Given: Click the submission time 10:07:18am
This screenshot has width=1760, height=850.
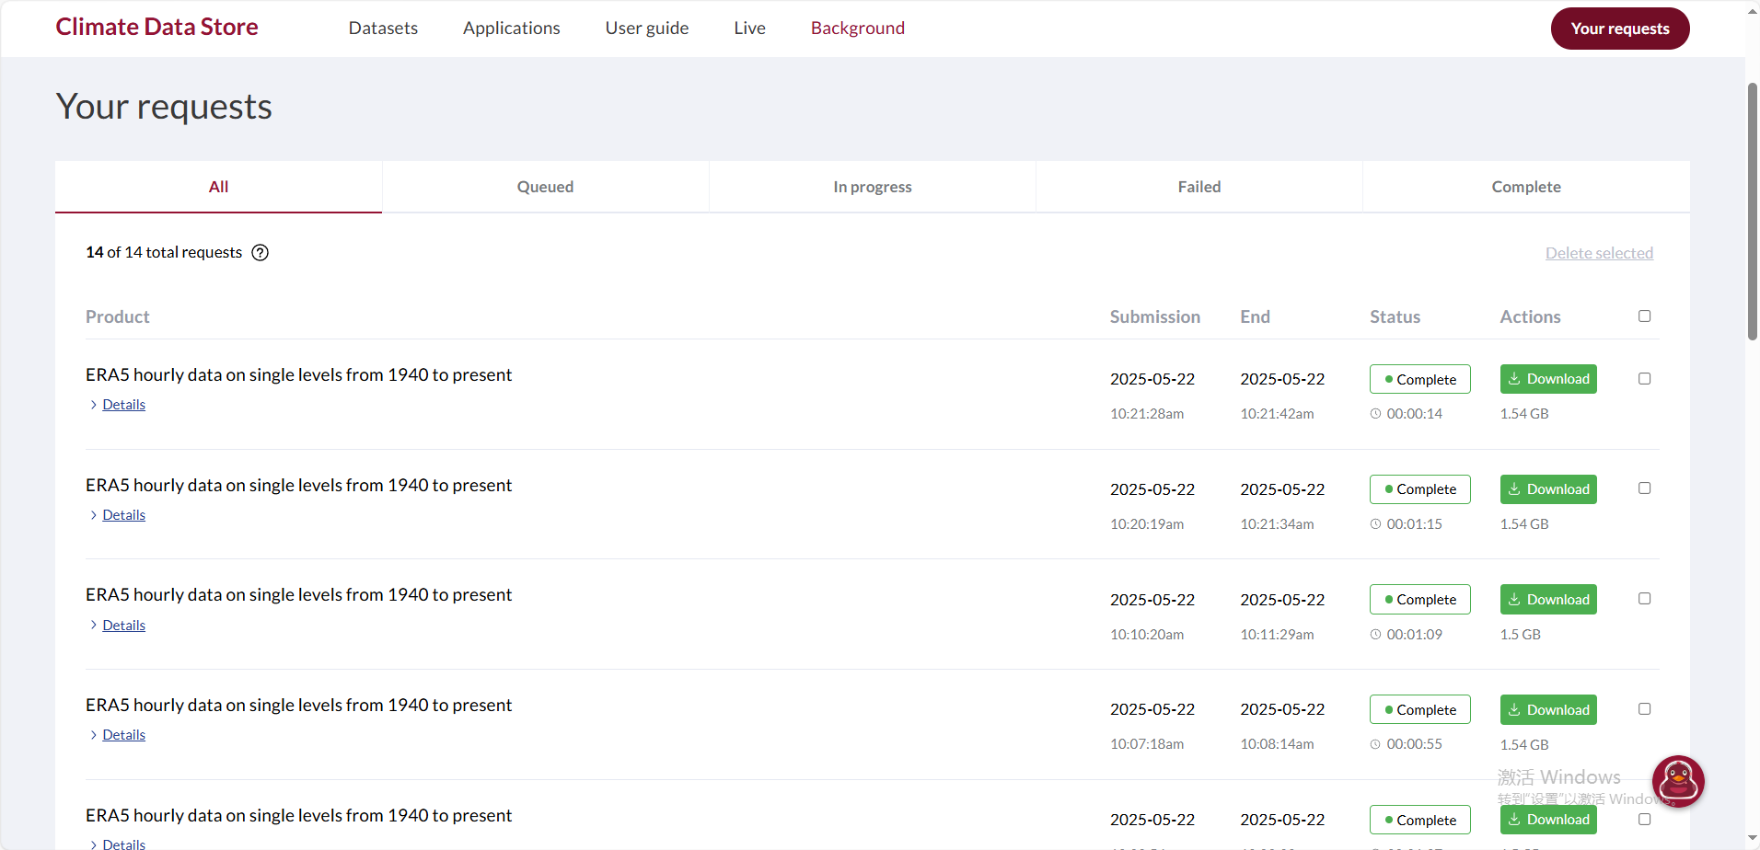Looking at the screenshot, I should (1147, 744).
